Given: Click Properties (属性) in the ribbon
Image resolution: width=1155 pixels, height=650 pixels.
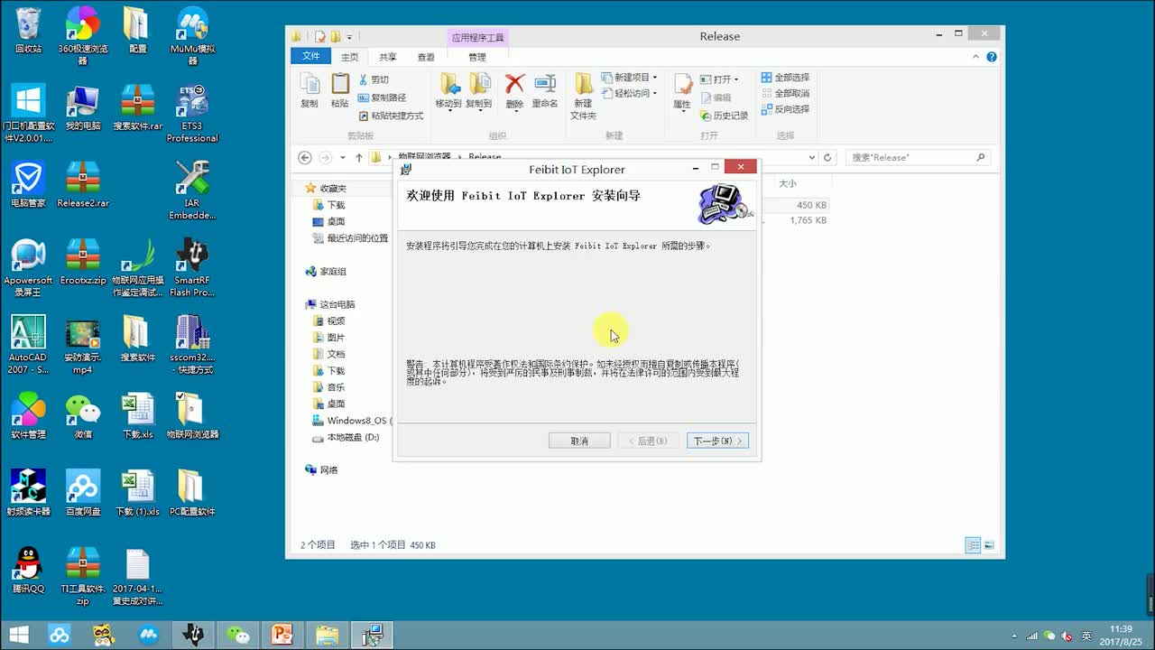Looking at the screenshot, I should coord(682,91).
